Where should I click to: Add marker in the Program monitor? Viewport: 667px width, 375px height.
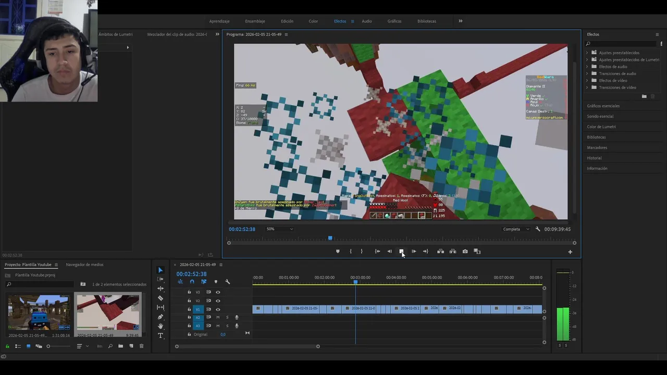[338, 252]
